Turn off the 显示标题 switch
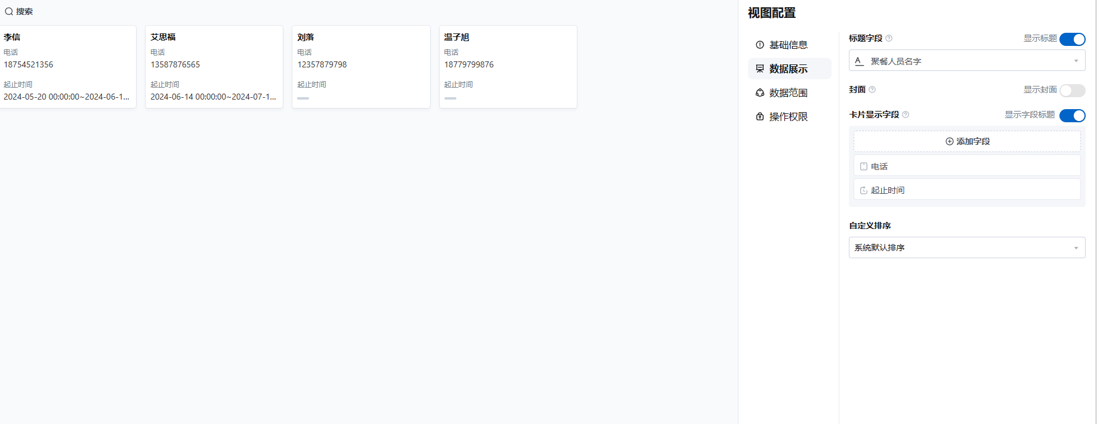 pos(1072,39)
